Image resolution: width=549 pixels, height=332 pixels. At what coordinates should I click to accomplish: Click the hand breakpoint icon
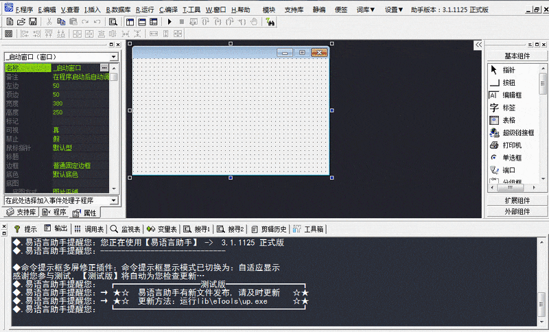pyautogui.click(x=254, y=22)
